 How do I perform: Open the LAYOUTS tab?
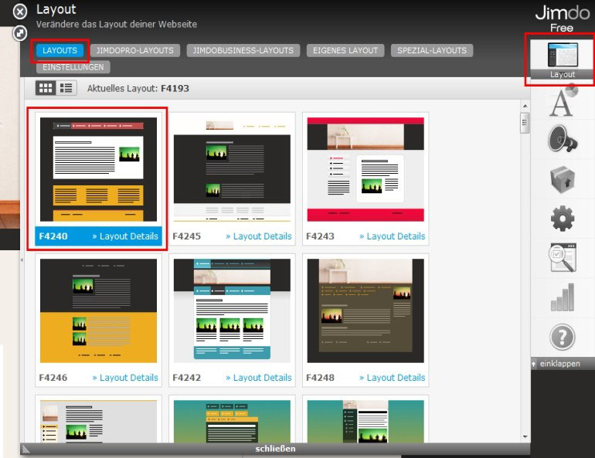point(60,50)
